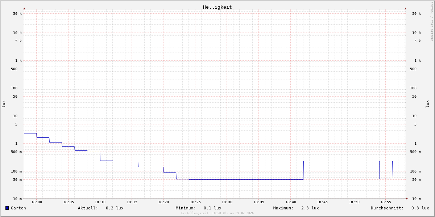Viewport: 435px width, 217px height.
Task: Click the Minimum 0.1 lux value
Action: pyautogui.click(x=212, y=208)
